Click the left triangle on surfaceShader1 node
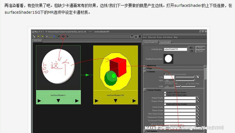 (x=39, y=101)
